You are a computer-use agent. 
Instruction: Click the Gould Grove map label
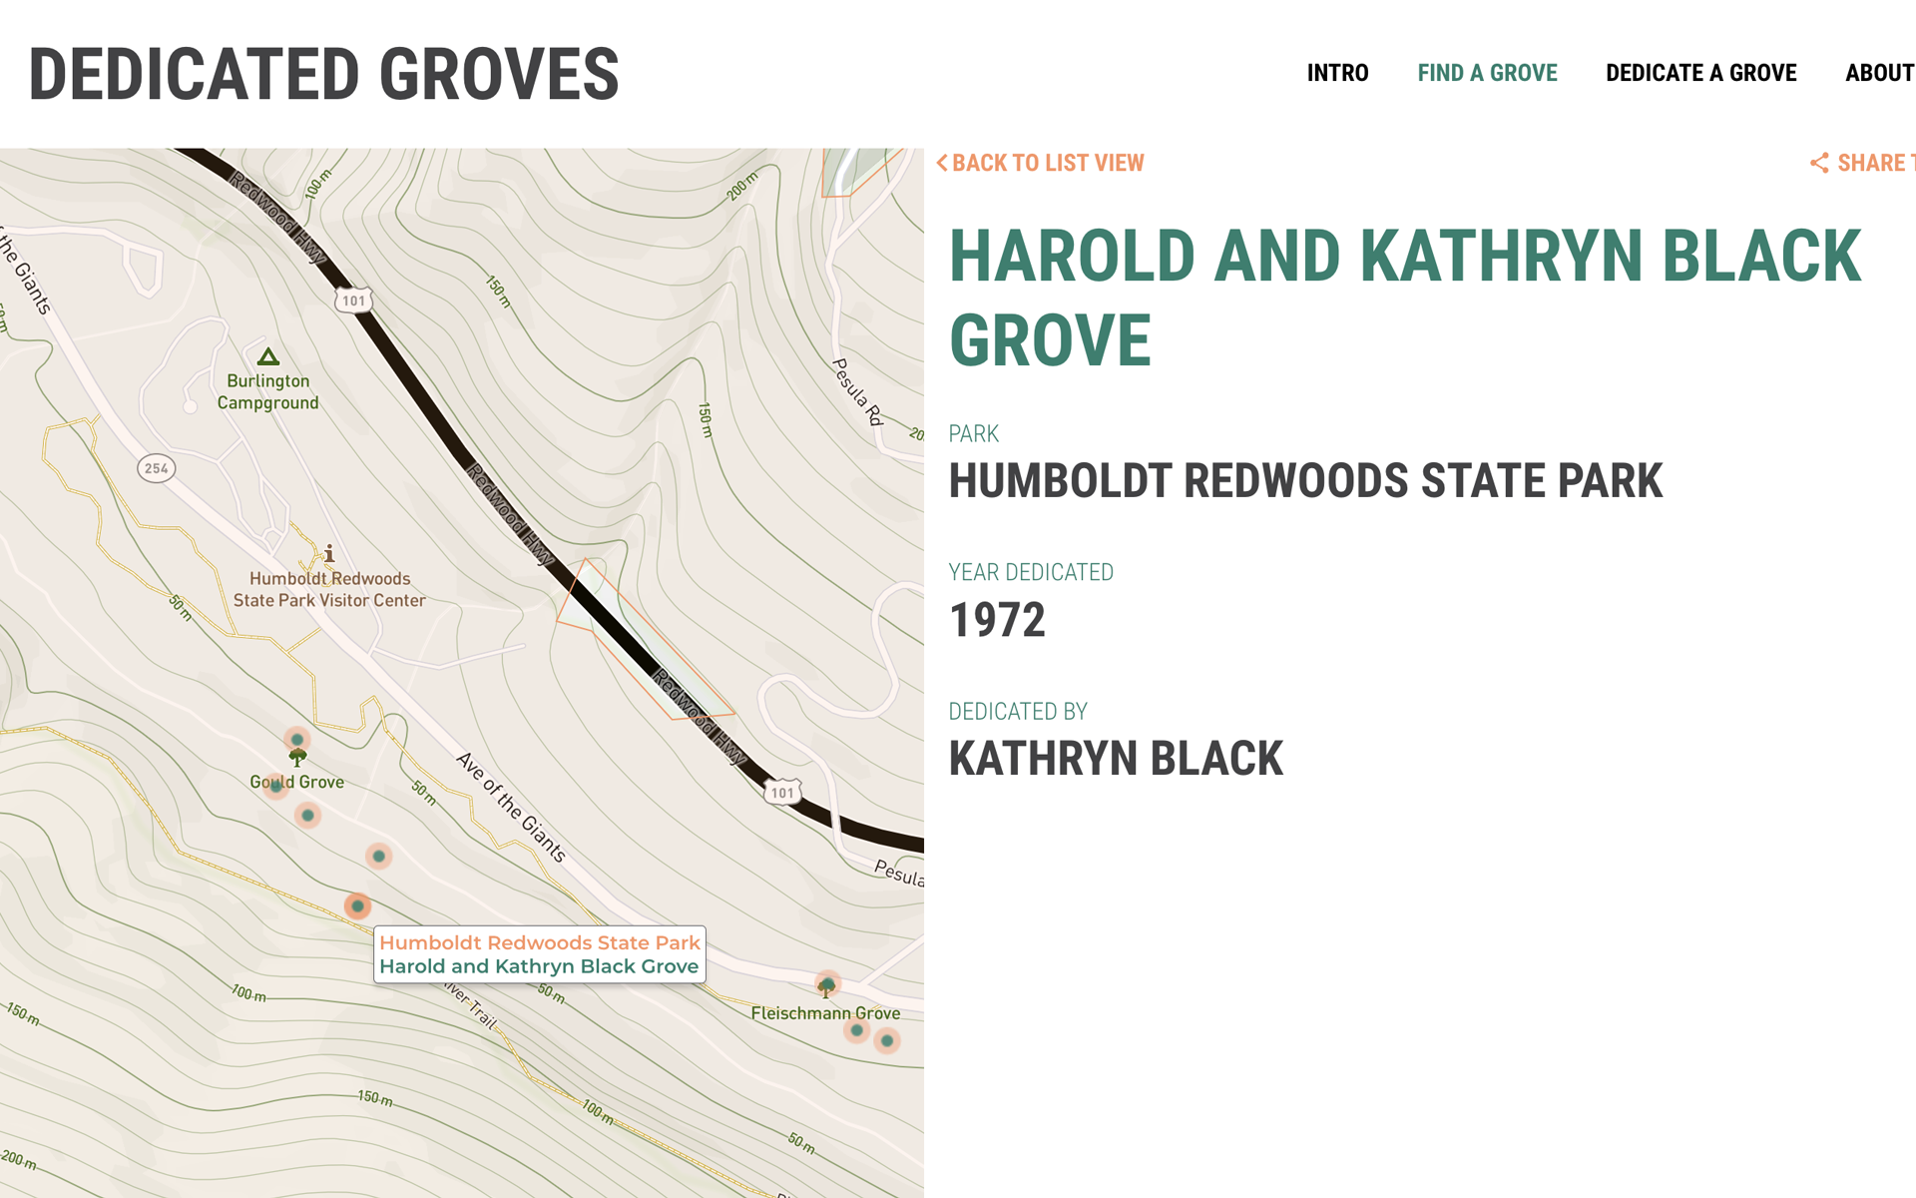pos(297,782)
